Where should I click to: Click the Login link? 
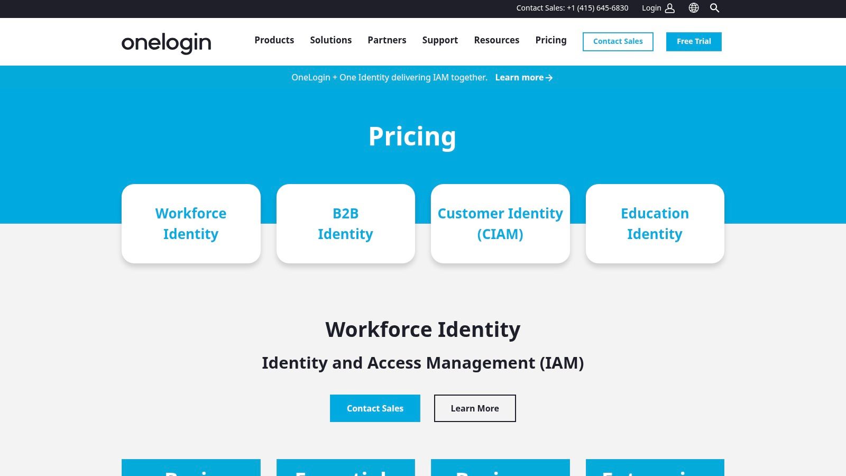click(x=651, y=8)
